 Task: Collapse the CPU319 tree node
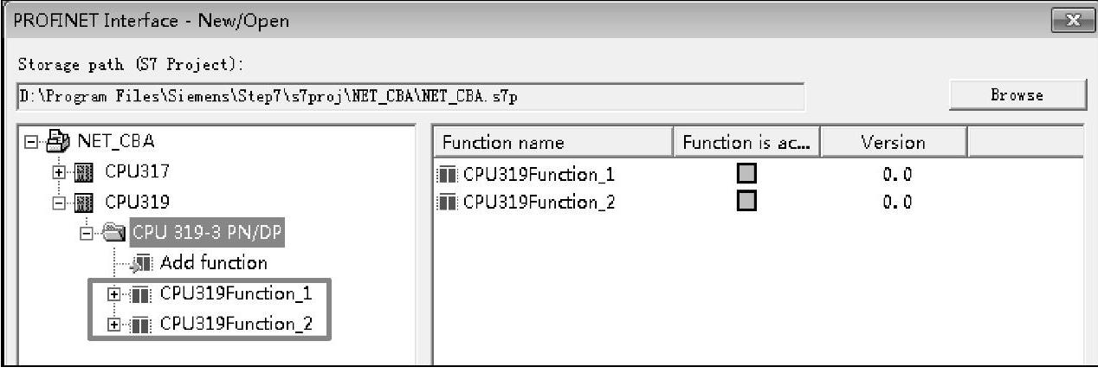tap(60, 202)
